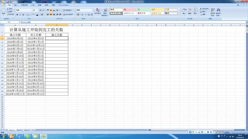The image size is (248, 139).
Task: Open the font dialog launcher
Action: tap(44, 19)
